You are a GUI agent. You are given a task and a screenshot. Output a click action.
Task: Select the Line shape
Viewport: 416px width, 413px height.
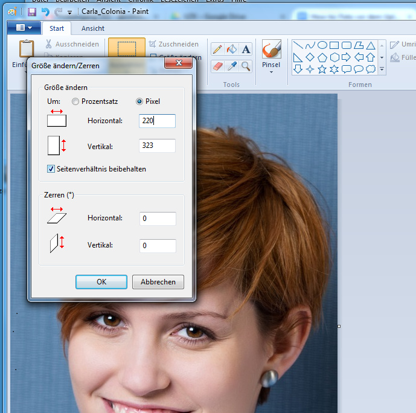298,45
